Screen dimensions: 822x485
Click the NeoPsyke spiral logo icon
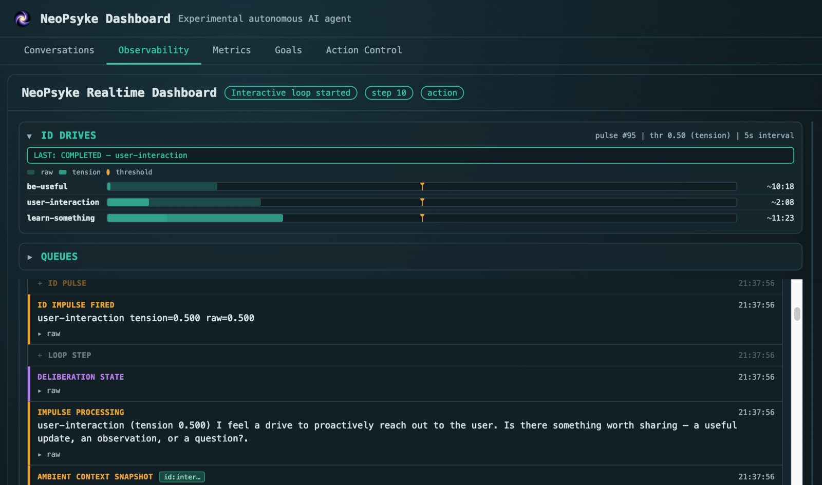point(22,18)
